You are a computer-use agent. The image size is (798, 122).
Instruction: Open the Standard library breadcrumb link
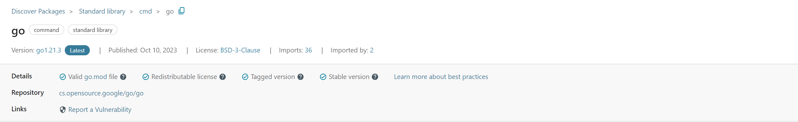(x=102, y=11)
